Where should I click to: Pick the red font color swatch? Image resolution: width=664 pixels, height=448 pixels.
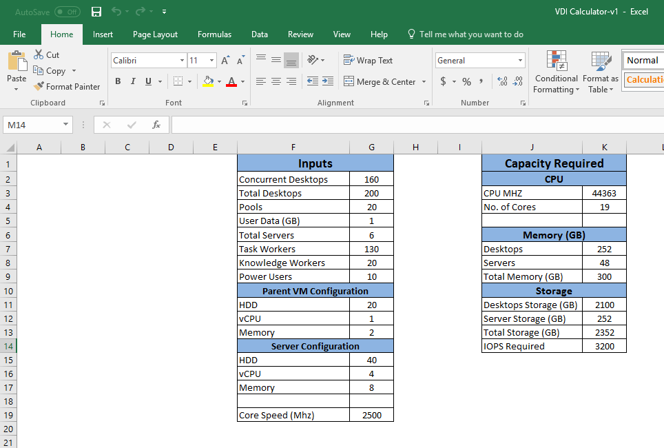point(231,84)
